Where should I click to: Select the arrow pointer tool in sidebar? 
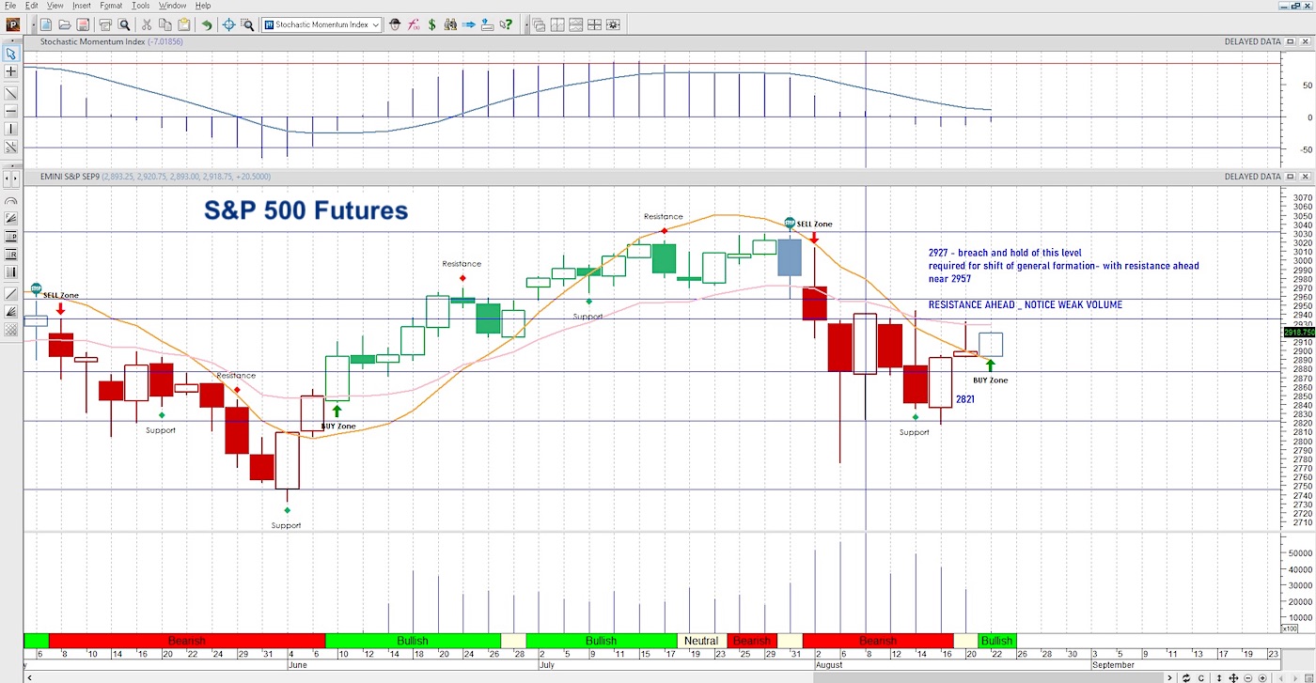point(11,54)
